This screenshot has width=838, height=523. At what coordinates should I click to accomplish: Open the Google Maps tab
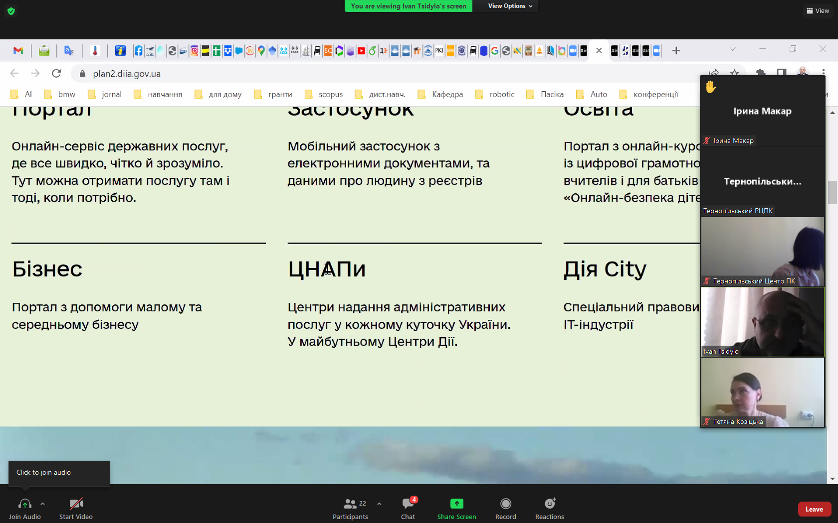[261, 51]
